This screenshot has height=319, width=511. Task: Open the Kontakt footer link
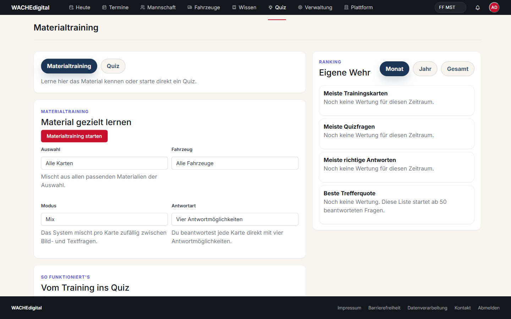tap(463, 308)
